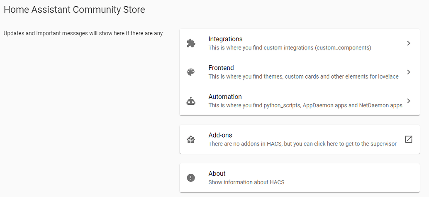Click the custom integrations (custom_components) description

(290, 48)
